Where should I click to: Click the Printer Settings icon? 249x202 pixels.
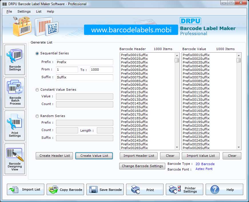tap(175, 189)
